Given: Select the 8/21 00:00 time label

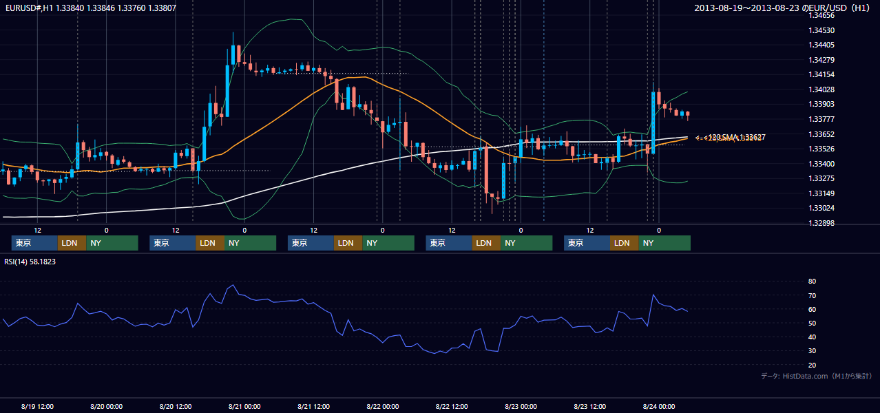Looking at the screenshot, I should (244, 406).
